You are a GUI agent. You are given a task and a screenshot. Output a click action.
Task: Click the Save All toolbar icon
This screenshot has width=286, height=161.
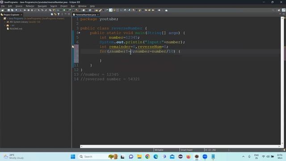coord(12,10)
